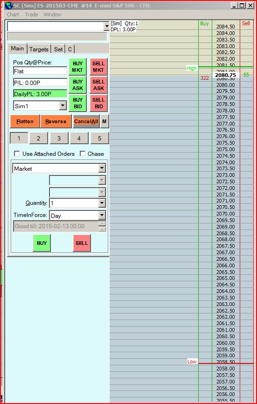Select quantity preset 4
Image resolution: width=257 pixels, height=404 pixels.
[79, 139]
